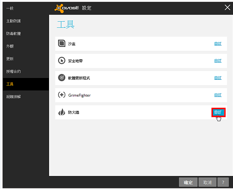Open 自訂 link for 安全地帶

pyautogui.click(x=218, y=61)
